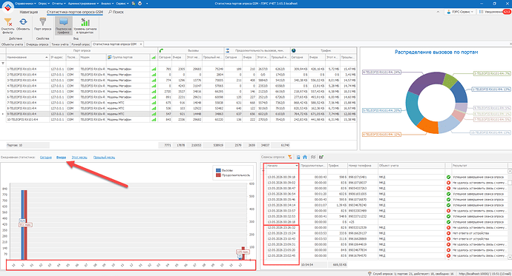Viewport: 512px width, 276px height.
Task: Click the LERS application logo button
Action: [7, 7]
